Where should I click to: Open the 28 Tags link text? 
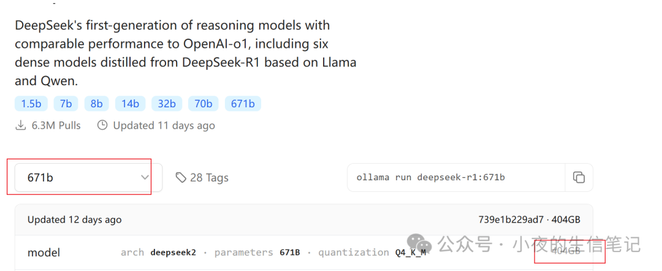pyautogui.click(x=209, y=177)
